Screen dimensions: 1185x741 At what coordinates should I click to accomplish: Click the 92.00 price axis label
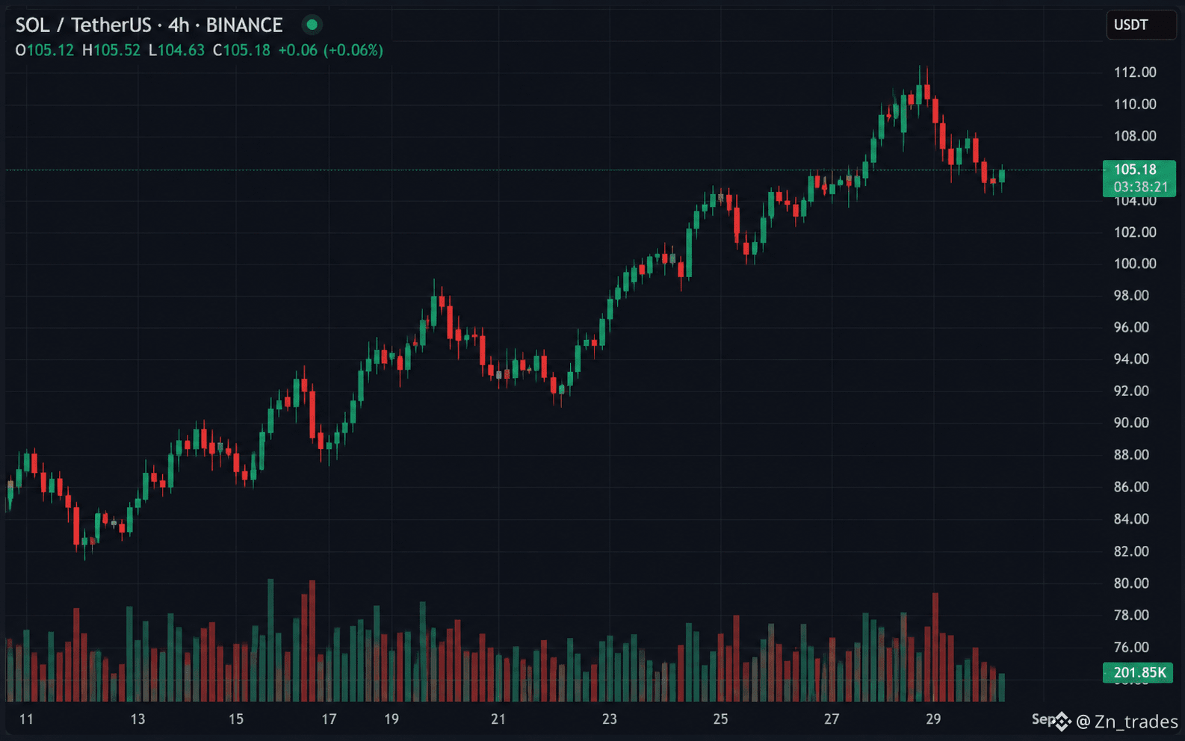click(1131, 391)
